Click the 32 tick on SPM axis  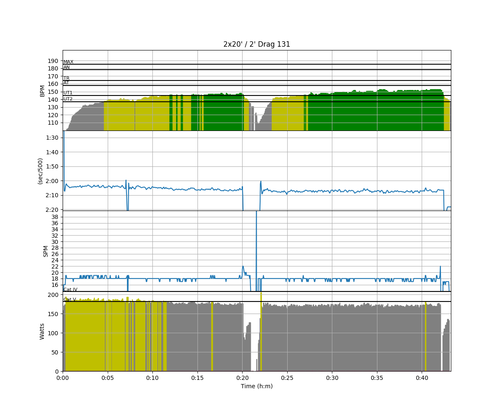coord(55,236)
